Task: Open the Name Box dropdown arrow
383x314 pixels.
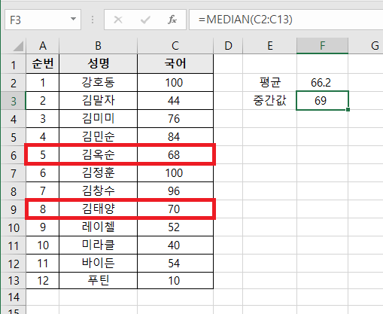Action: coord(73,19)
